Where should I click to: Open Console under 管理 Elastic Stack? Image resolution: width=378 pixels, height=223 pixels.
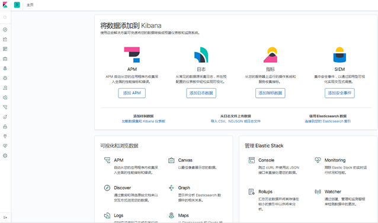click(266, 160)
